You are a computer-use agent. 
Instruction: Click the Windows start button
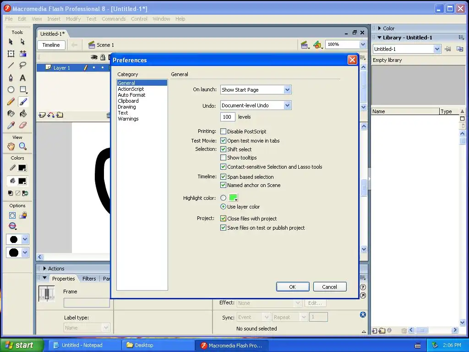tap(22, 345)
